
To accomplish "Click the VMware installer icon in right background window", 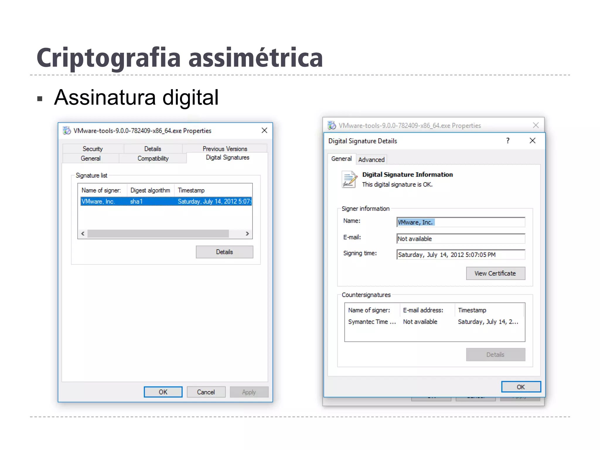I will click(332, 125).
